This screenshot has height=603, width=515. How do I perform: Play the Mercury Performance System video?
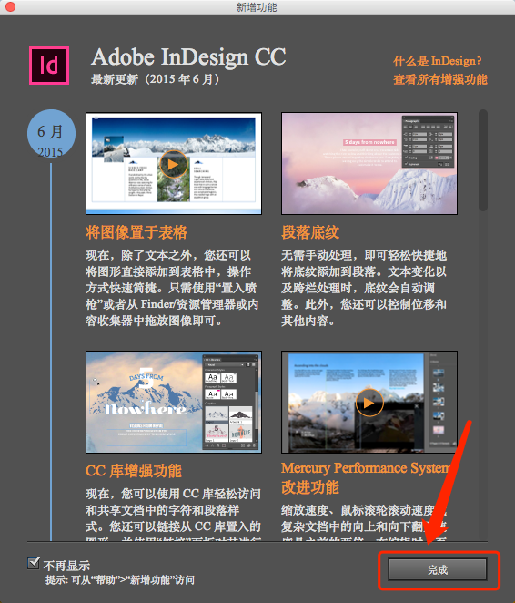click(x=369, y=403)
